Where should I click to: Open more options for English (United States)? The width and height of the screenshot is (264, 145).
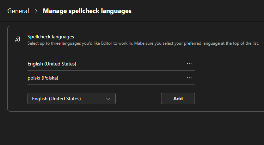189,64
